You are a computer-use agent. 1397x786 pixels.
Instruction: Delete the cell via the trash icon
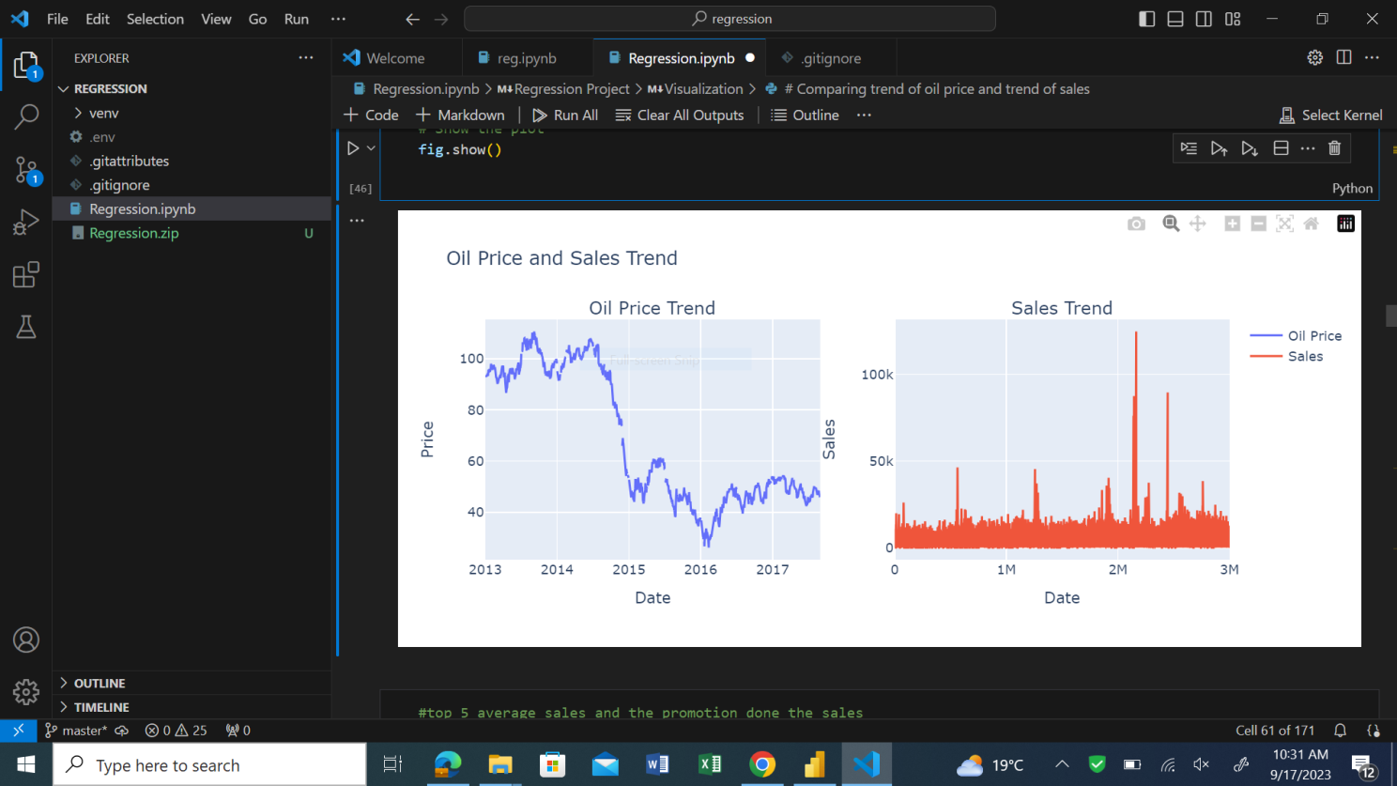tap(1333, 147)
